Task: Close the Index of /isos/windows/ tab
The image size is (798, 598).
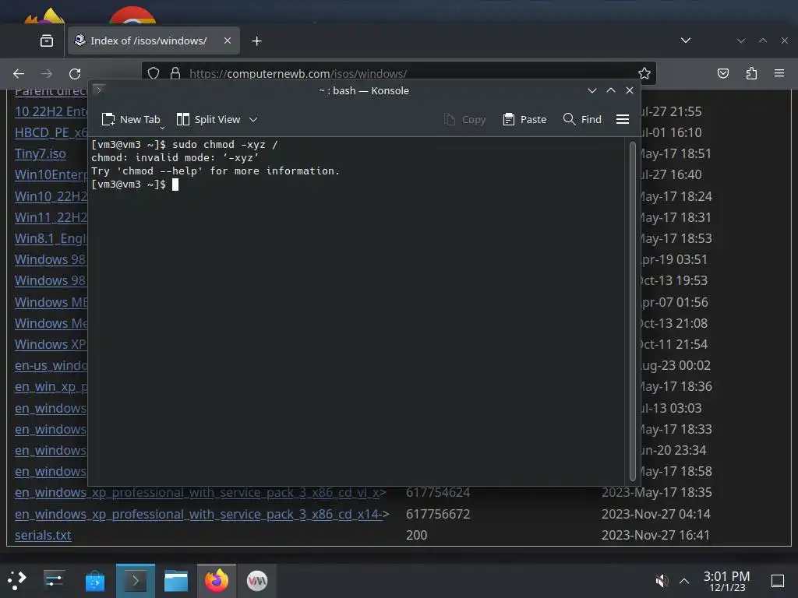Action: click(x=228, y=40)
